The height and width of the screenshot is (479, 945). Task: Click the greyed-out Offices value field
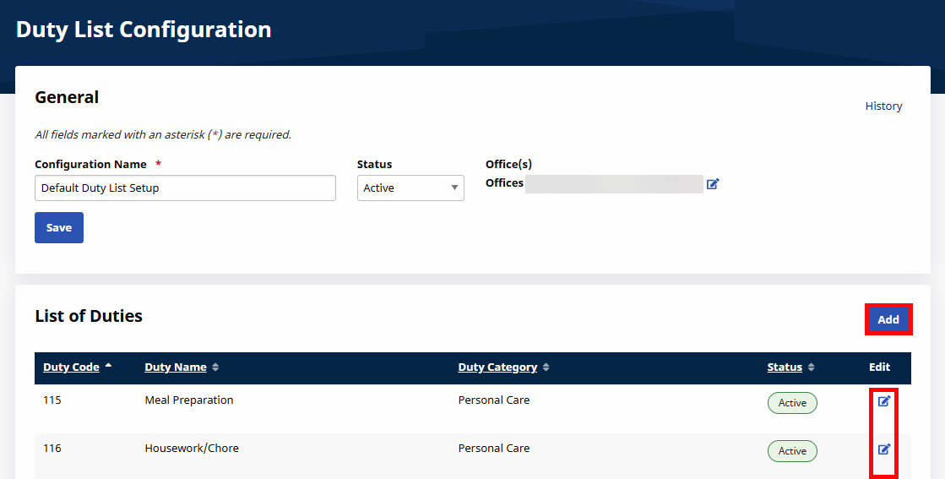pos(614,184)
